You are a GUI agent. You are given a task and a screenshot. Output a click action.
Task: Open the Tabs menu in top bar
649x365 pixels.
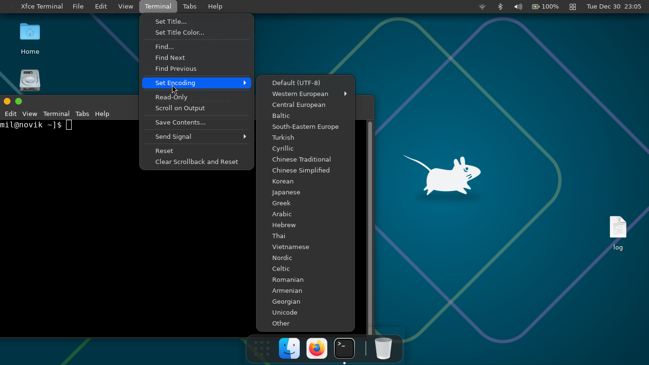[x=190, y=7]
